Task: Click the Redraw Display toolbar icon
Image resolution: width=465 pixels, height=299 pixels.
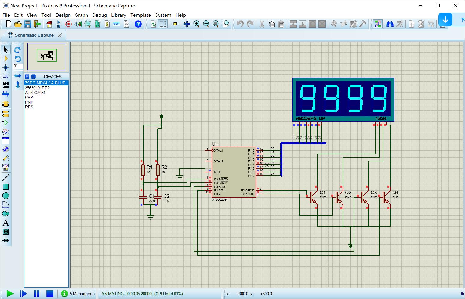Action: coord(153,24)
